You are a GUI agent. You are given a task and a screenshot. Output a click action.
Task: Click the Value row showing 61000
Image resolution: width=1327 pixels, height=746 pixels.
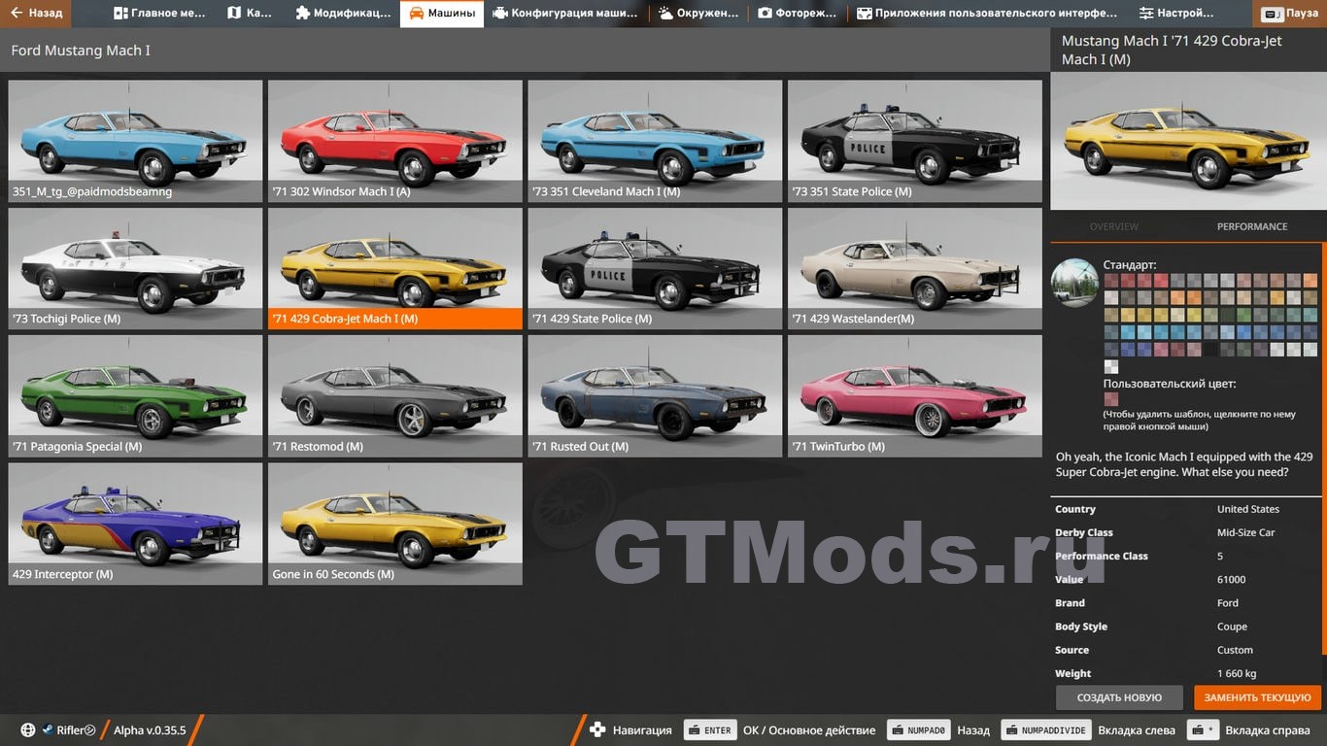pyautogui.click(x=1187, y=580)
